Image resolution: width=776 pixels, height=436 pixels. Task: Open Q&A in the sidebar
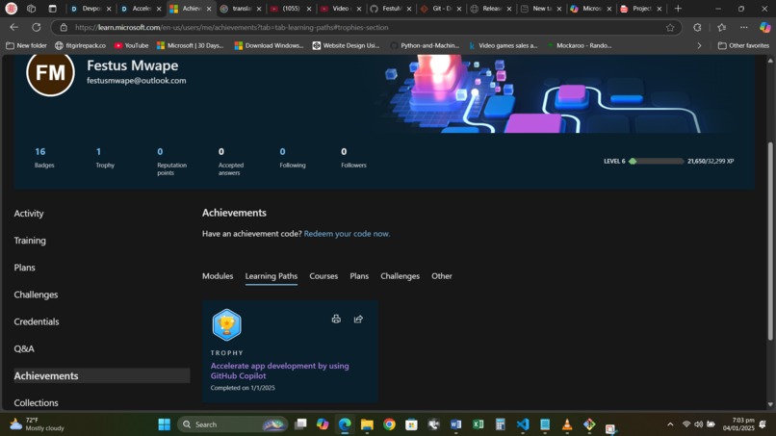click(24, 349)
